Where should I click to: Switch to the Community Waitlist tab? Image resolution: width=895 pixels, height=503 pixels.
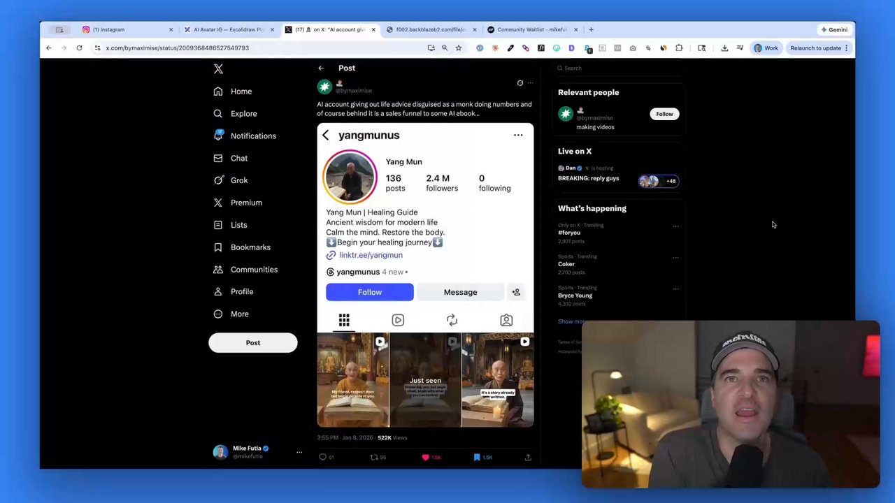(x=531, y=29)
